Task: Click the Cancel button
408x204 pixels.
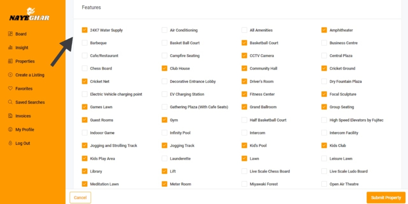Action: point(80,198)
